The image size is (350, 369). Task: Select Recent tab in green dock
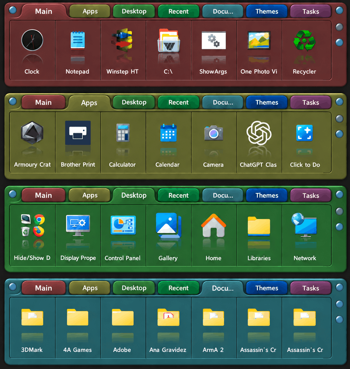coord(178,195)
